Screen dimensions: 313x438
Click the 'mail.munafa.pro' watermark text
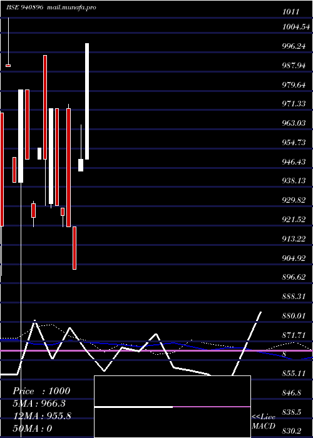[x=71, y=8]
